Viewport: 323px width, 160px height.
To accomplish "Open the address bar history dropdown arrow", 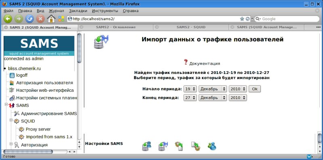I will (252, 19).
